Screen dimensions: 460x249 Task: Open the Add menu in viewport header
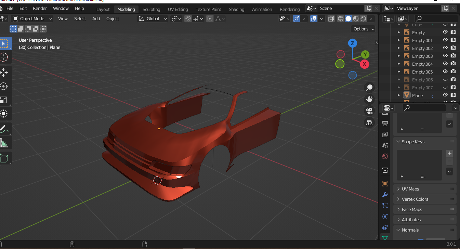pyautogui.click(x=96, y=19)
